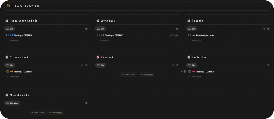Mark Dzień odpoczynku as done
The image size is (274, 119).
pyautogui.click(x=189, y=35)
